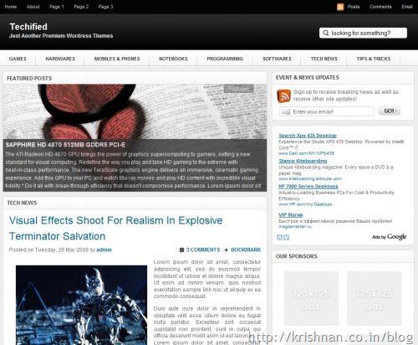Open the Programming category menu
Viewport: 418px width, 345px height.
pyautogui.click(x=225, y=59)
